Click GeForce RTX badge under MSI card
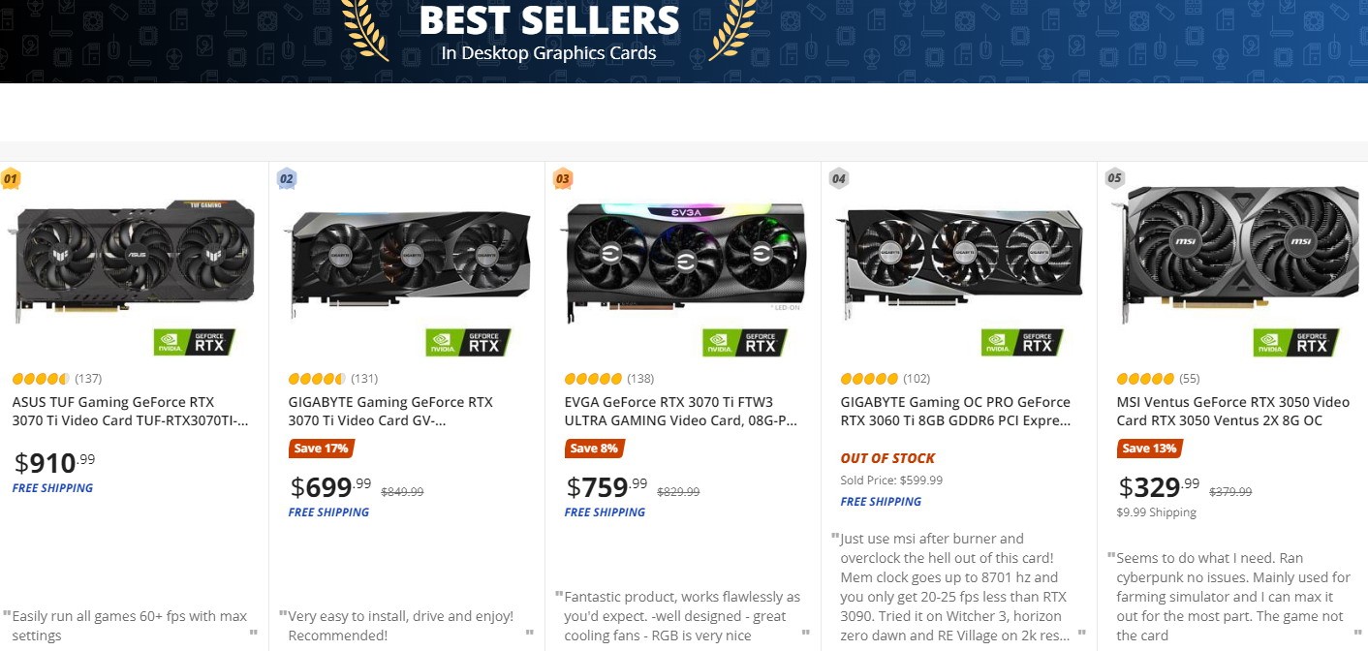The width and height of the screenshot is (1368, 651). tap(1296, 343)
